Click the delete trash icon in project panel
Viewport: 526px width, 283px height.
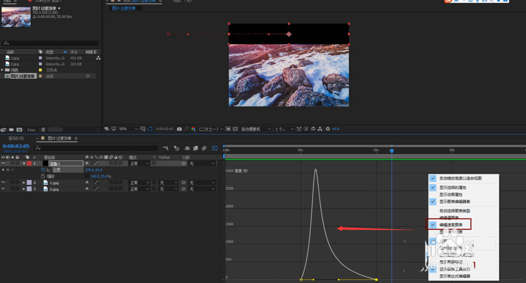pos(43,129)
